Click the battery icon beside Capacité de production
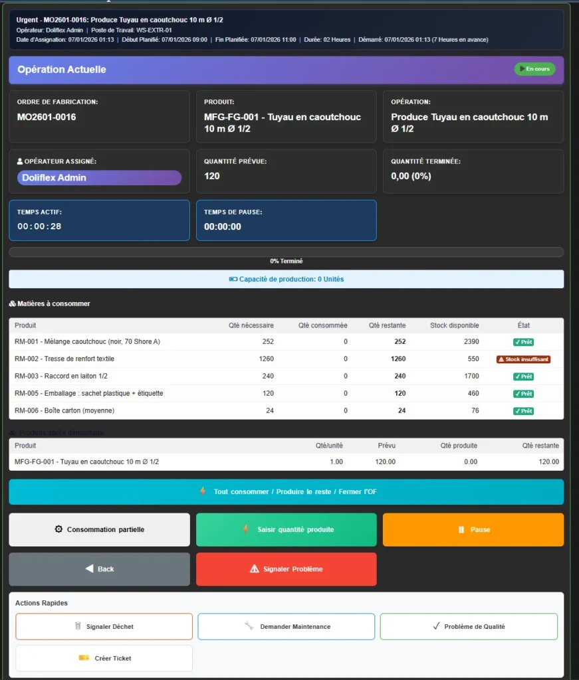 (x=233, y=280)
